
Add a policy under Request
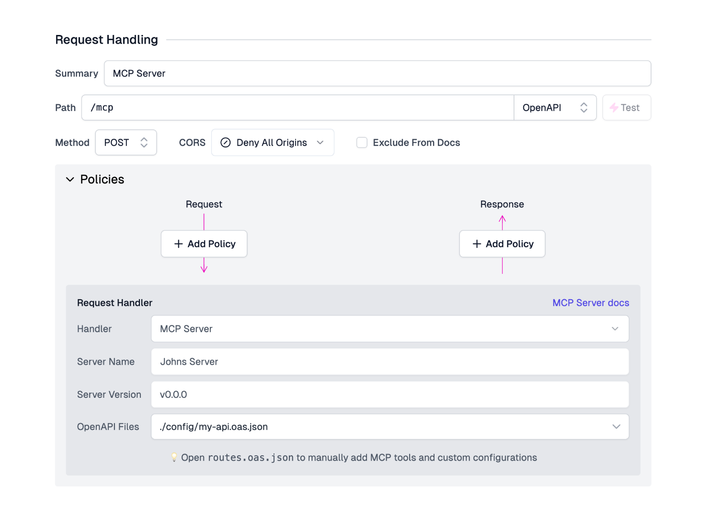point(204,244)
